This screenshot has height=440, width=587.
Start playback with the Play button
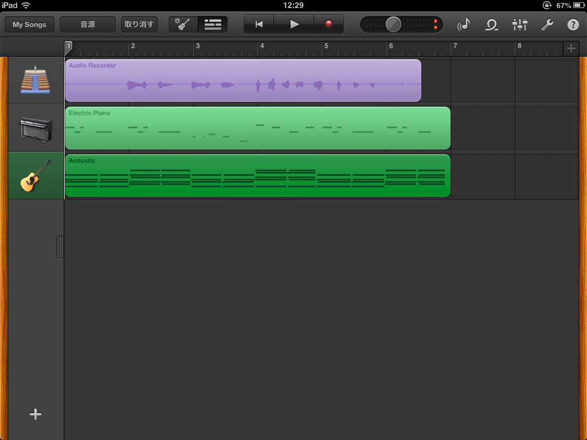(294, 25)
